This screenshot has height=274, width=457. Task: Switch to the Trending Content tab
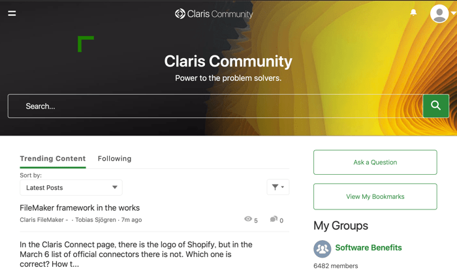pos(53,159)
